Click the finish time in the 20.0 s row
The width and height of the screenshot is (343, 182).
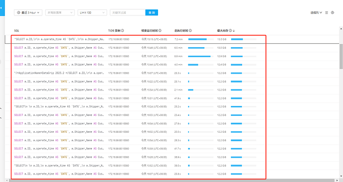(x=154, y=132)
